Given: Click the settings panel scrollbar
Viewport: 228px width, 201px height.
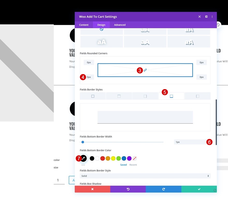Looking at the screenshot, I should click(216, 122).
